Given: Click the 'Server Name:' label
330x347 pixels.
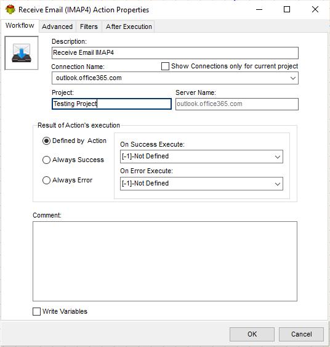Looking at the screenshot, I should pos(196,92).
